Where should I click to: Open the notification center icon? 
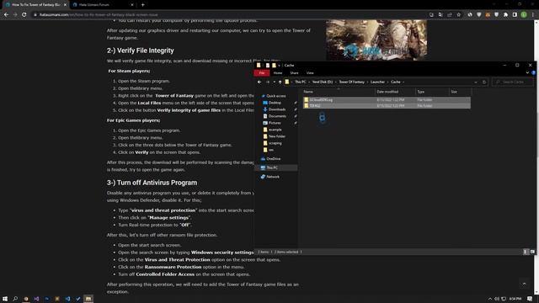pos(530,299)
